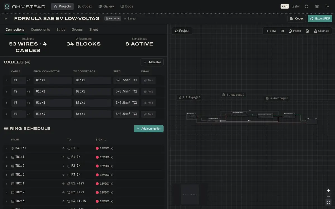Toggle the eye visibility icon on canvas toolbar
This screenshot has height=209, width=335.
(282, 31)
